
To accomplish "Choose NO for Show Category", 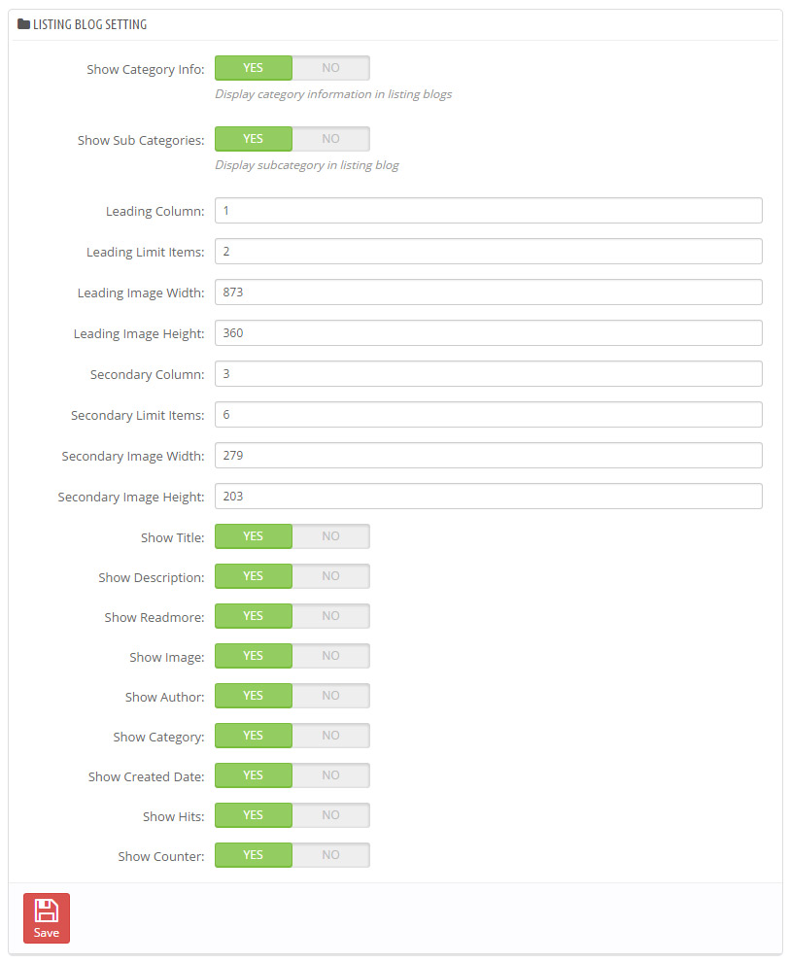I will pos(331,736).
